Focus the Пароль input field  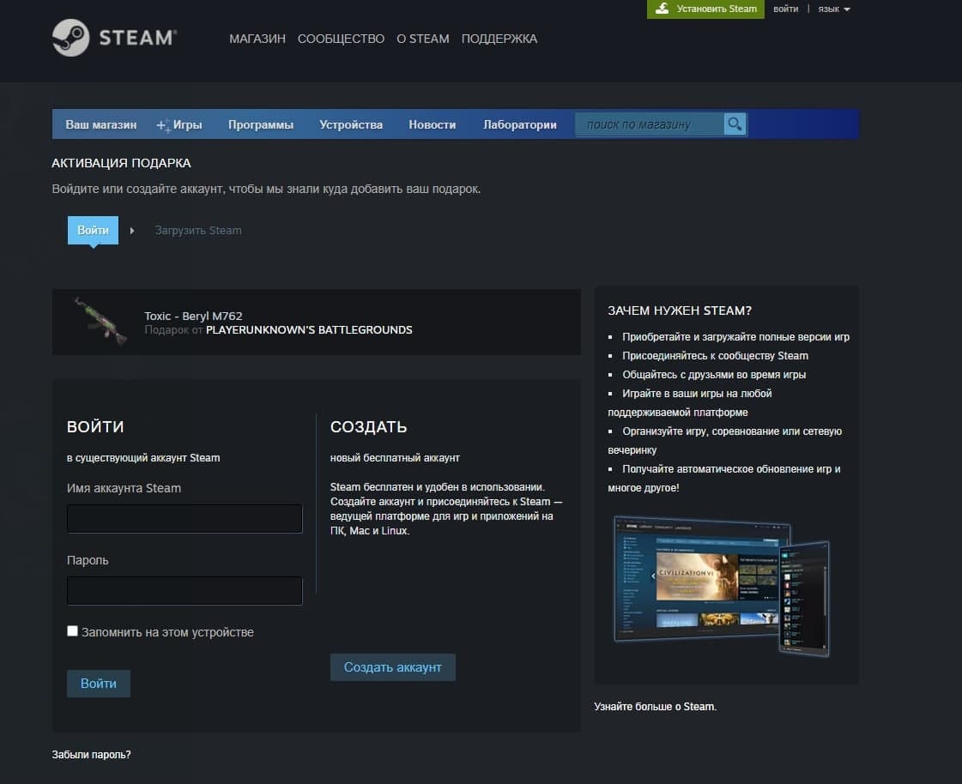pyautogui.click(x=185, y=591)
